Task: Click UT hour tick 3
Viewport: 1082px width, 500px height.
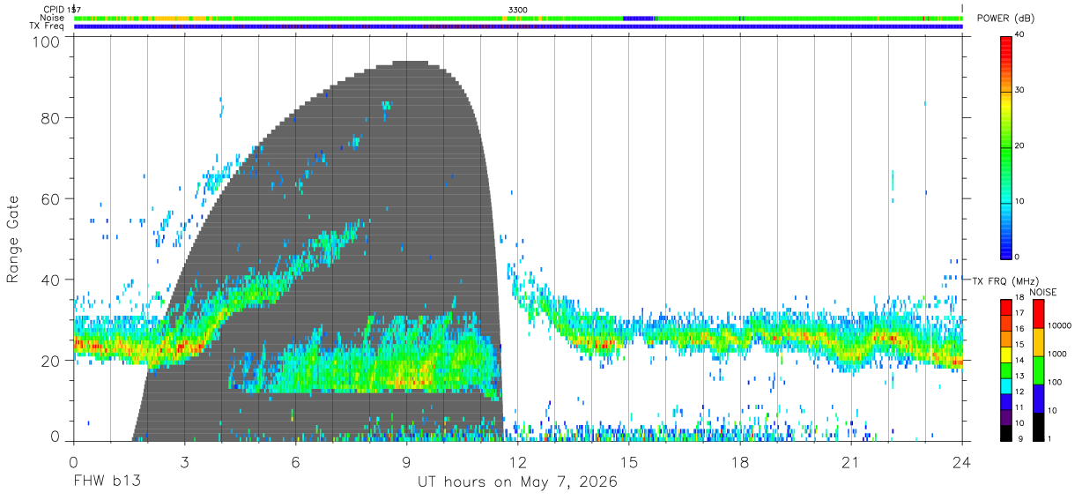Action: (x=184, y=461)
